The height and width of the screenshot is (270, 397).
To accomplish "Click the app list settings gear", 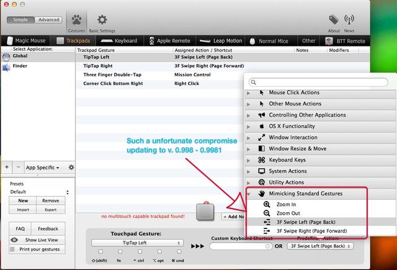I will 71,167.
